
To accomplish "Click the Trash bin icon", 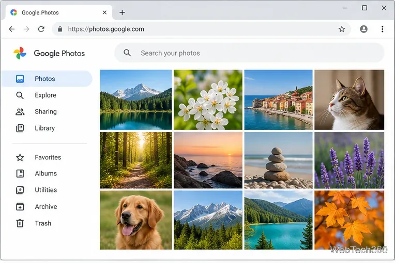I will pyautogui.click(x=20, y=223).
